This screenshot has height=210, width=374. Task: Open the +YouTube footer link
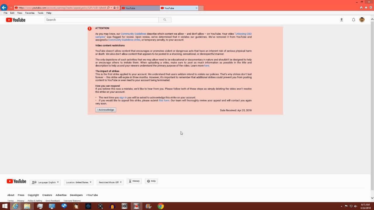(x=92, y=195)
